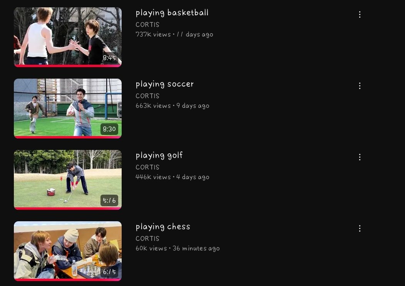Click watched progress bar under soccer thumbnail
The image size is (405, 286).
pos(68,137)
